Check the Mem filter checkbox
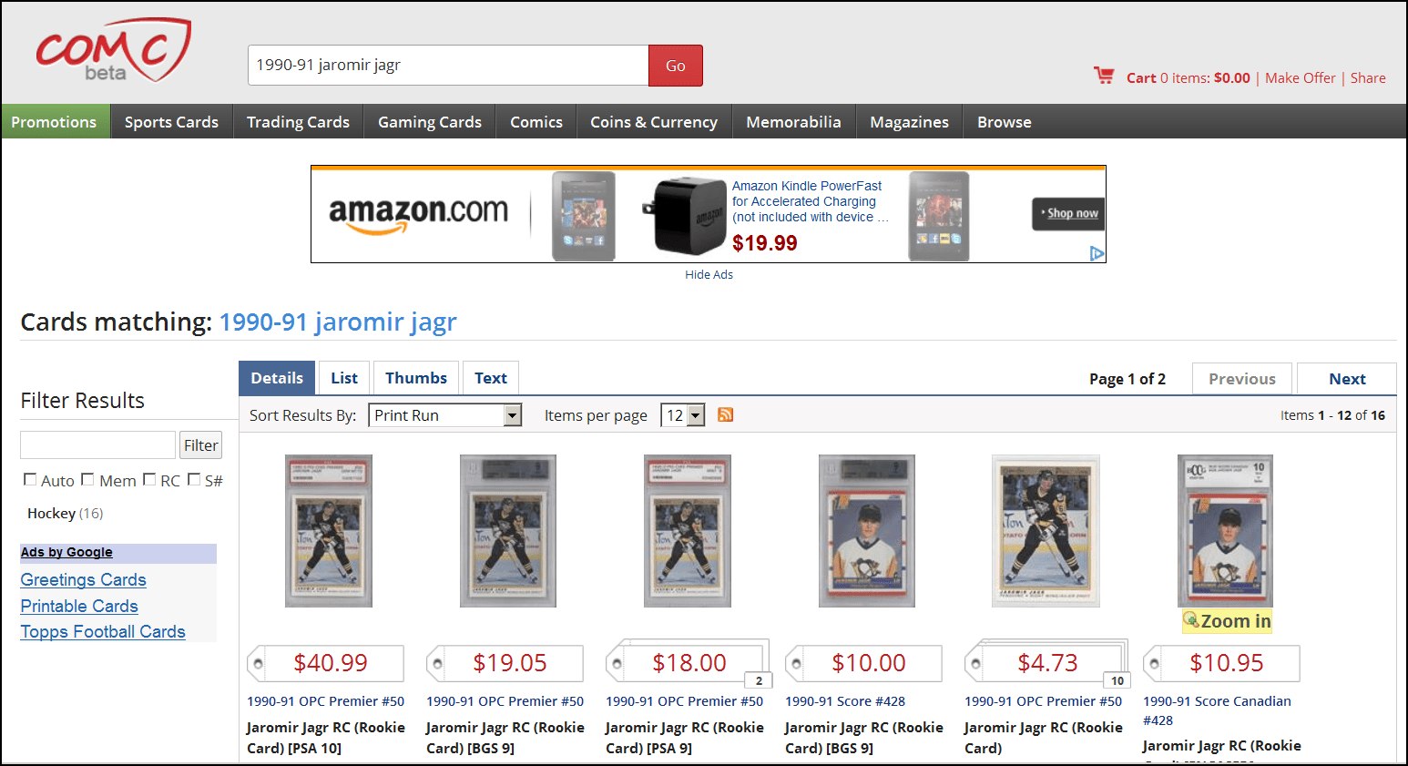Viewport: 1408px width, 766px height. coord(87,479)
